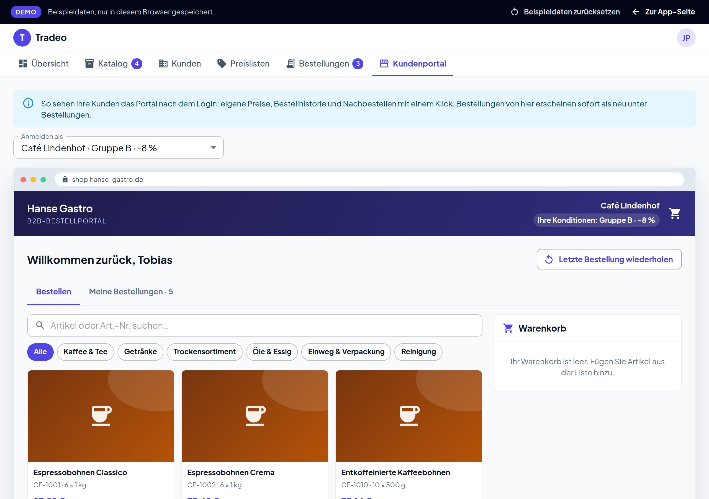Viewport: 709px width, 499px height.
Task: Click the Espressobohnen Classico product title
Action: point(80,472)
